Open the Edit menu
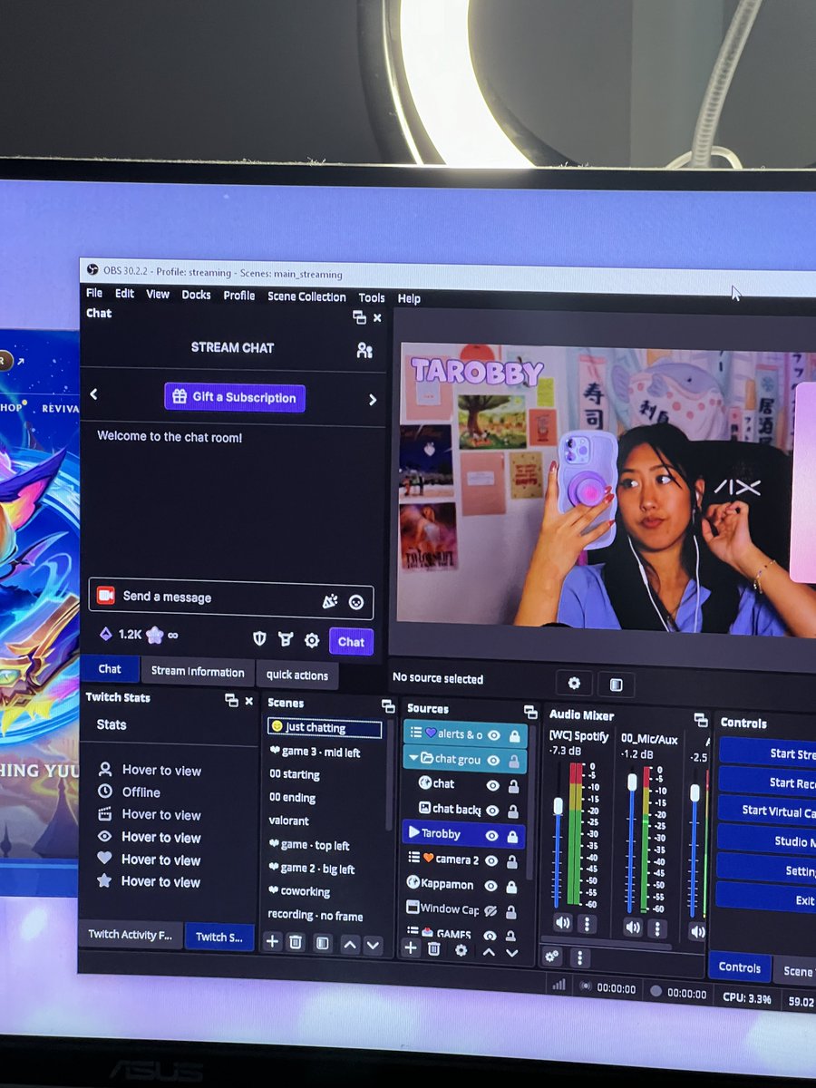The height and width of the screenshot is (1088, 816). 124,294
